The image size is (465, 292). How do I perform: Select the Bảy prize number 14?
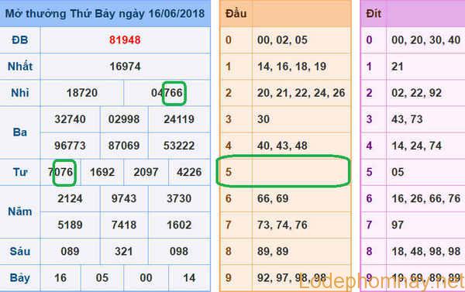point(189,278)
